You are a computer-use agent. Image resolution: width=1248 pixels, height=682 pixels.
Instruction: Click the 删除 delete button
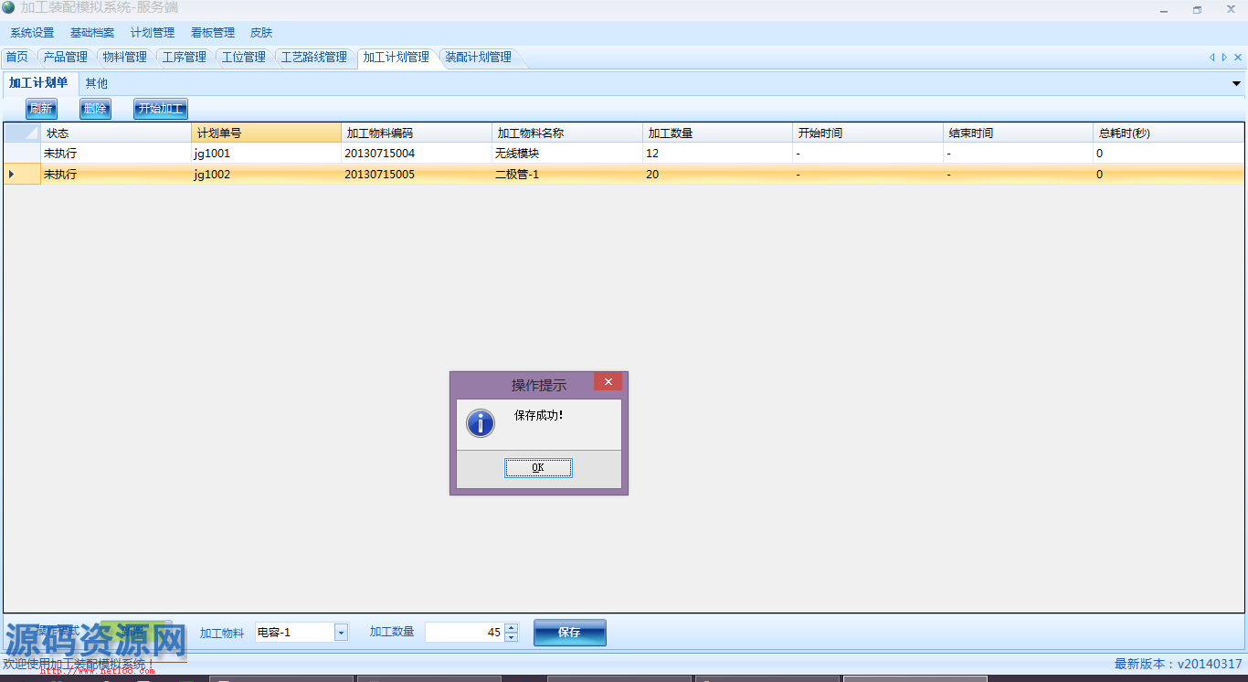(x=95, y=109)
